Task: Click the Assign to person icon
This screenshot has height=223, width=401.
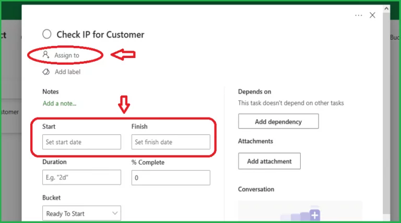Action: click(46, 55)
